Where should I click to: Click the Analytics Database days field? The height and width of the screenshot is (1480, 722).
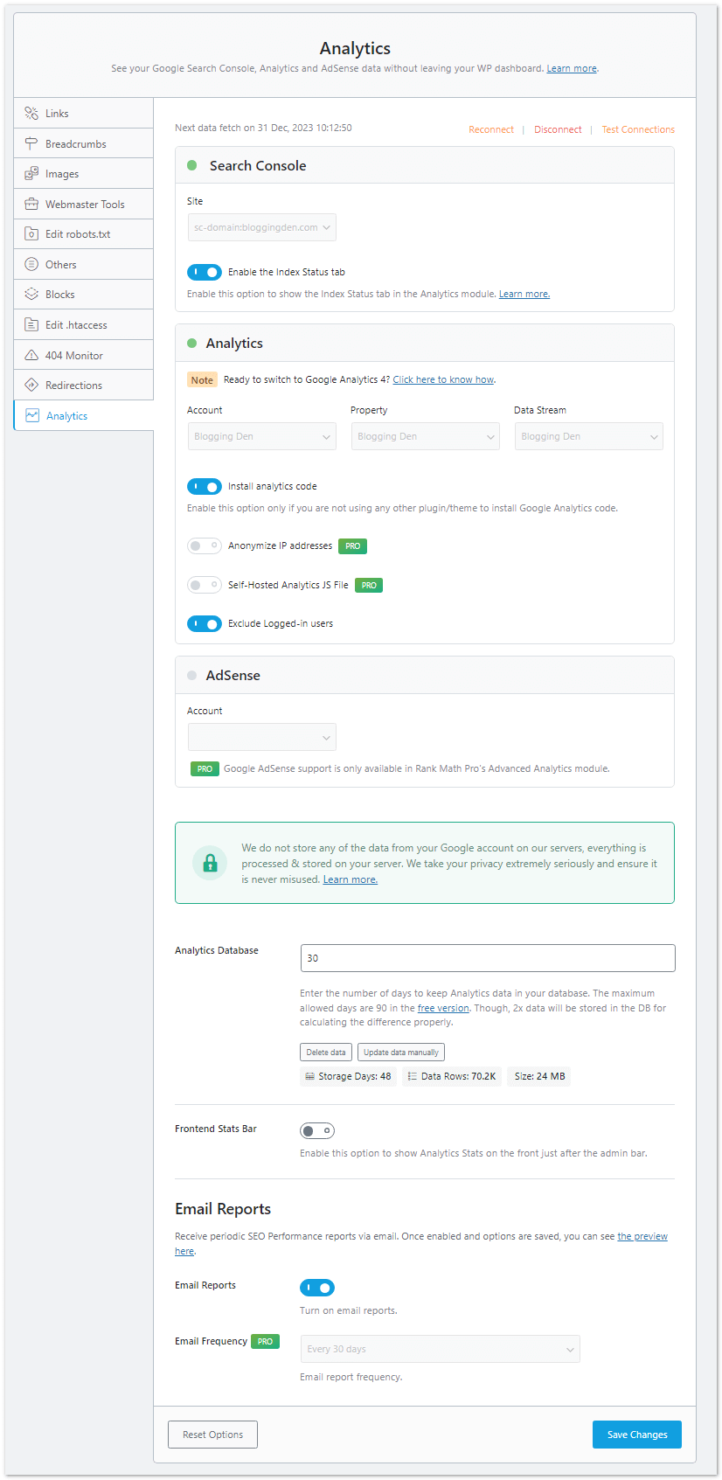(487, 958)
